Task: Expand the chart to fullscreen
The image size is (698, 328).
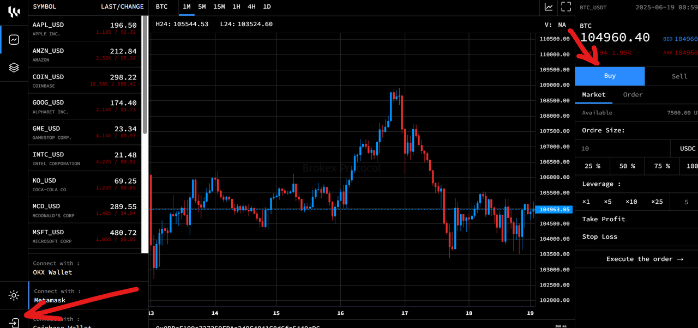Action: 565,7
